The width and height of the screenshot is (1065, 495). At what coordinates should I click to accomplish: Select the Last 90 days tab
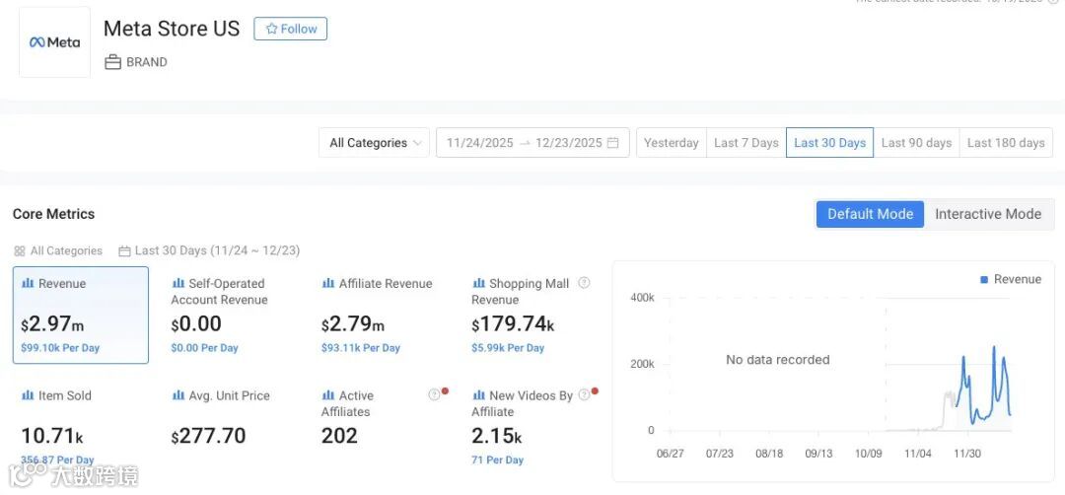tap(916, 143)
